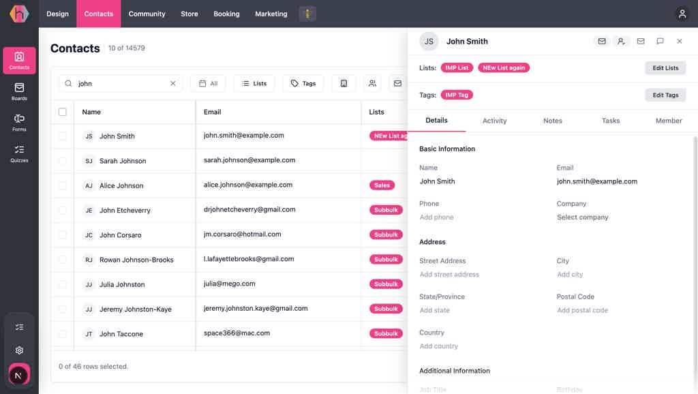This screenshot has height=394, width=698.
Task: Click the N user avatar in the sidebar
Action: pos(18,376)
